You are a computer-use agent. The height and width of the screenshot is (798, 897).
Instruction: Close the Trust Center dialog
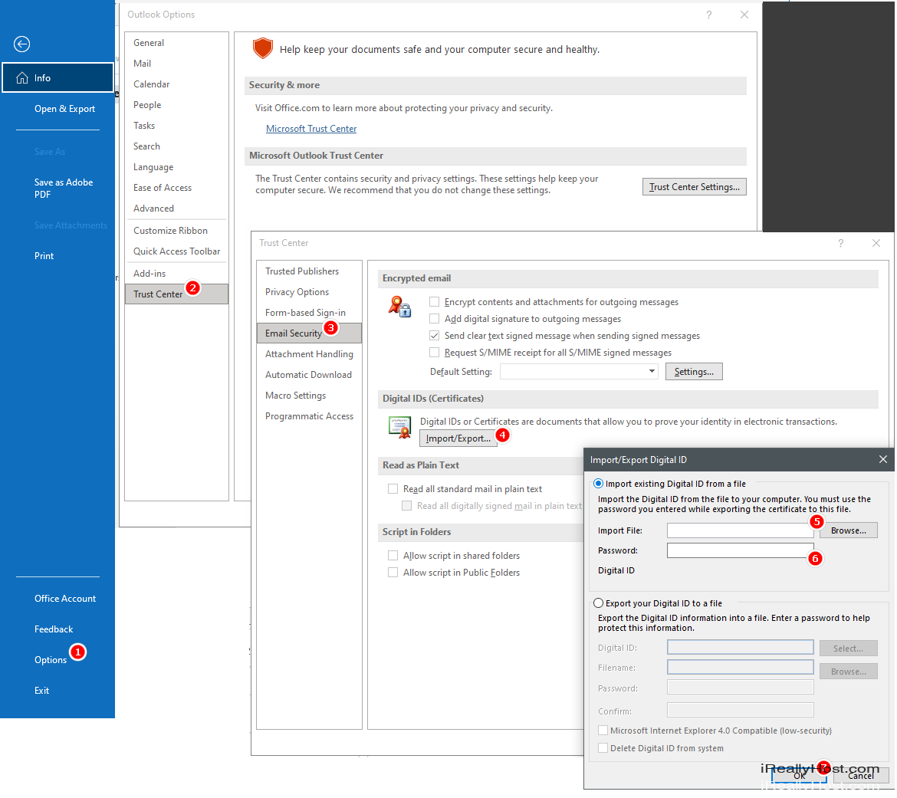point(876,243)
